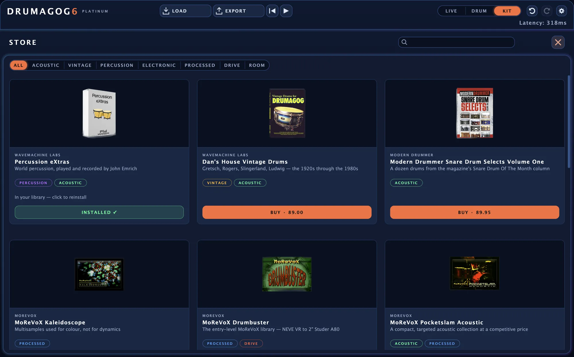Open the MoReVoX Drumbuster artwork
Screen dimensions: 574x357
tap(287, 274)
